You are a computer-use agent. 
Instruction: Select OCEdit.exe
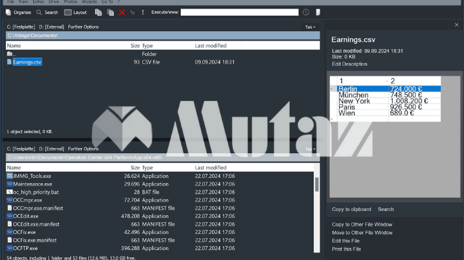(x=26, y=216)
